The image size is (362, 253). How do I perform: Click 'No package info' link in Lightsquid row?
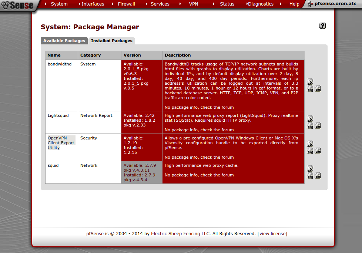(x=199, y=130)
